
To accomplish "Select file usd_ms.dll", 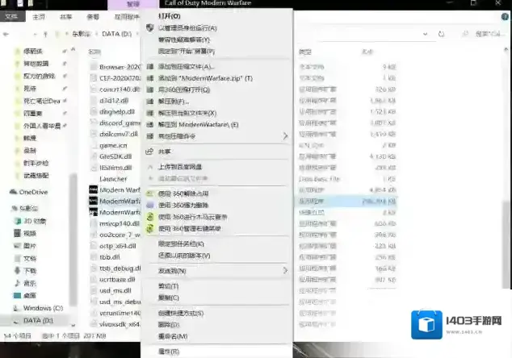I will [x=115, y=290].
